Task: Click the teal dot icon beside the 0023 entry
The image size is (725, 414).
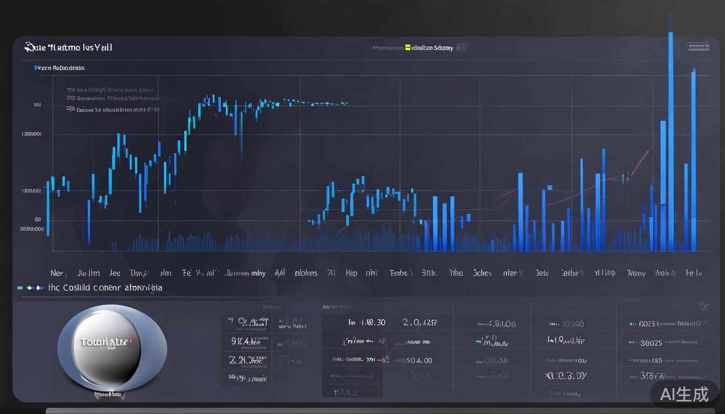Action: click(632, 323)
